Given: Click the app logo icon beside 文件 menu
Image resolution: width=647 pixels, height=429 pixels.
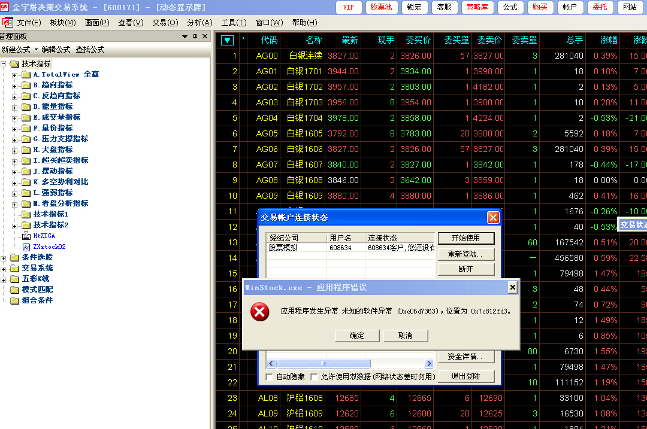Looking at the screenshot, I should coord(7,23).
